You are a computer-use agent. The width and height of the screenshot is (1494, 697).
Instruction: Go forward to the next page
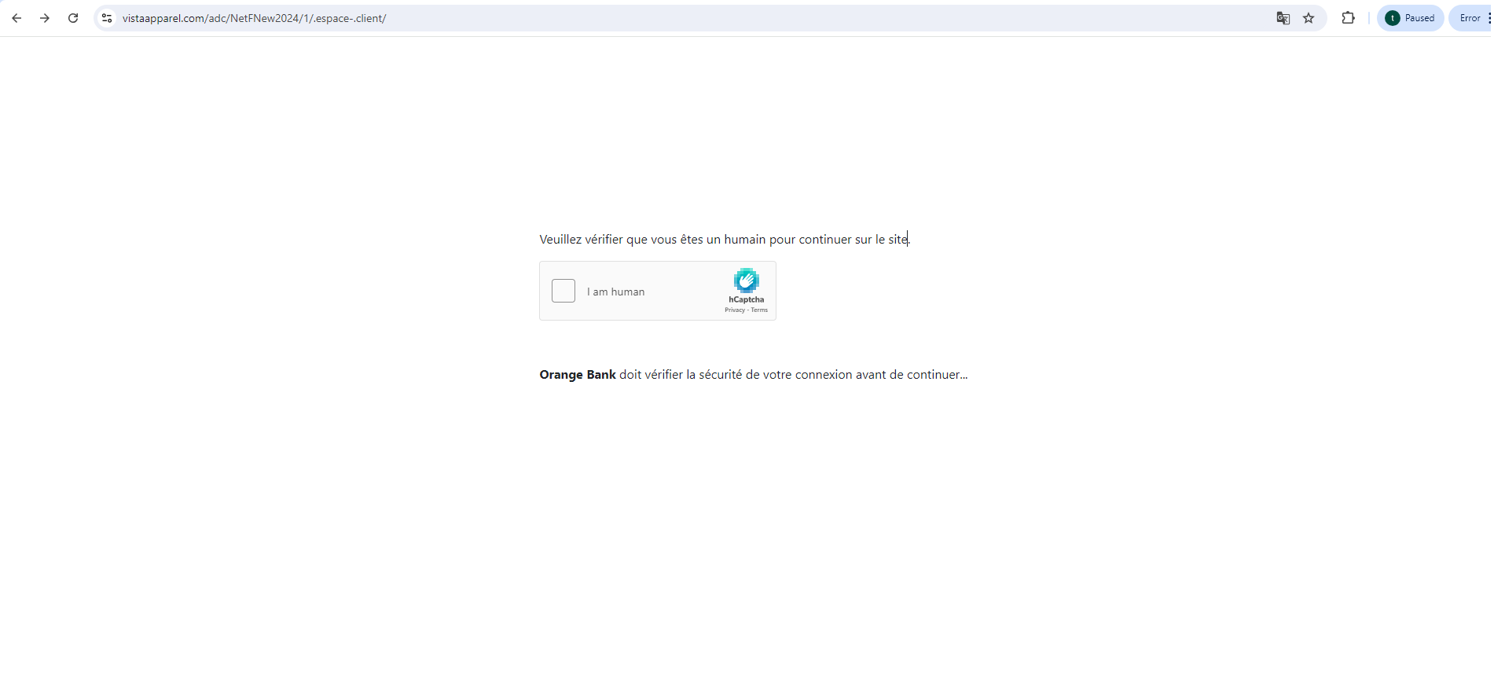tap(45, 18)
